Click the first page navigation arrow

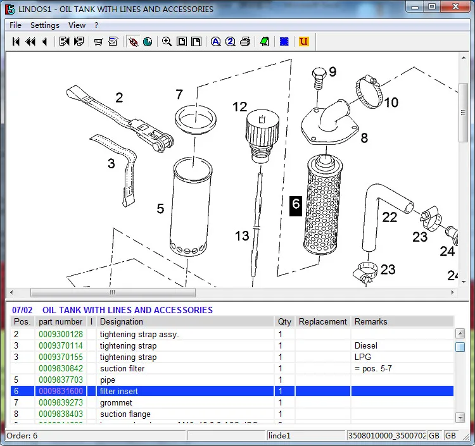[16, 42]
